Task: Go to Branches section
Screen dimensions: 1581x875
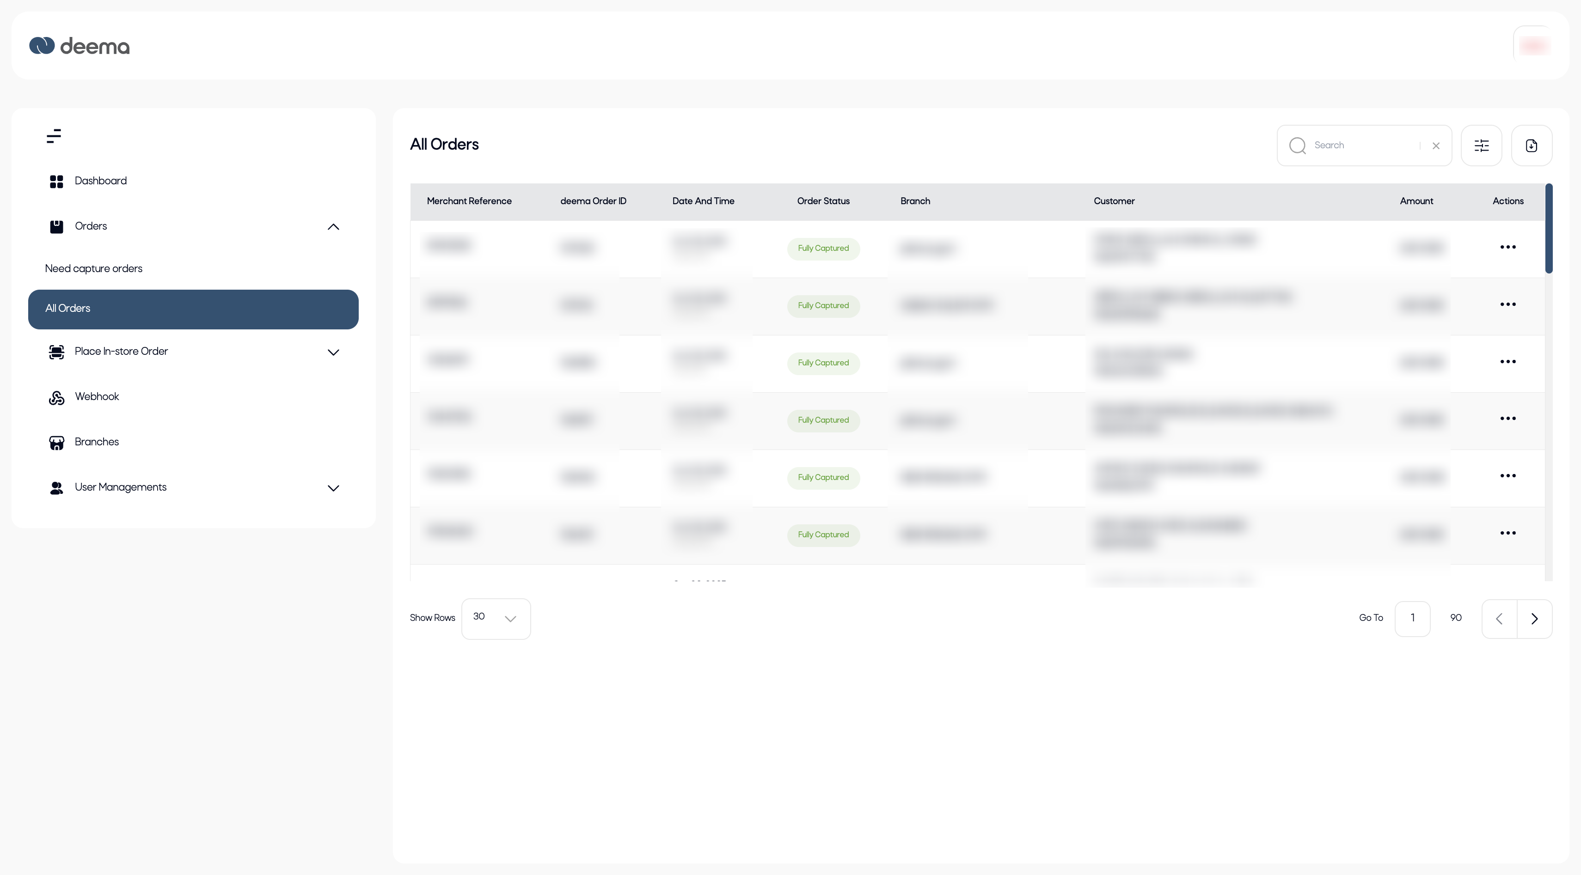Action: [x=96, y=442]
